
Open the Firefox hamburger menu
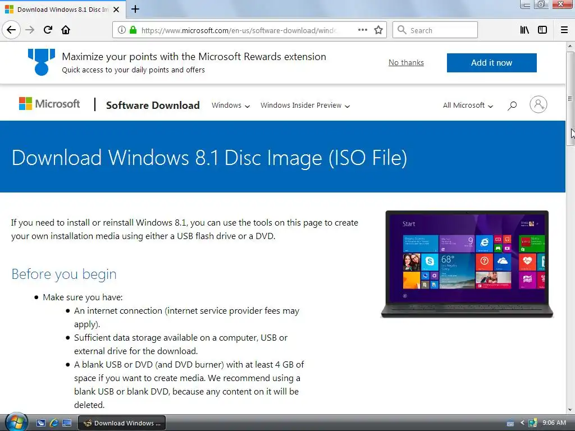coord(564,30)
